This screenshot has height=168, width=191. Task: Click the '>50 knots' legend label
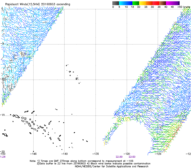pos(184,7)
